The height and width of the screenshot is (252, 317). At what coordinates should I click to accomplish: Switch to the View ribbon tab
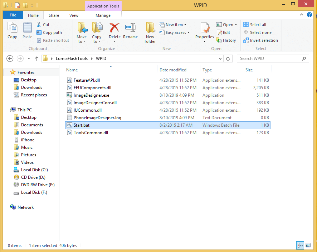tap(74, 15)
